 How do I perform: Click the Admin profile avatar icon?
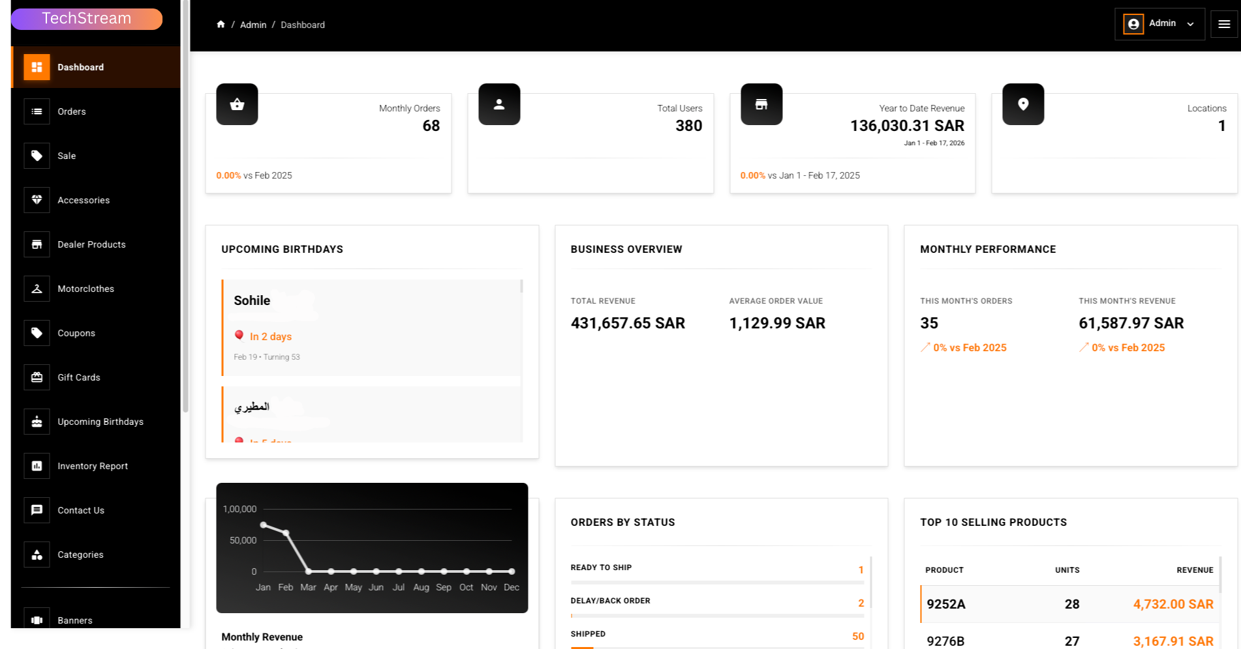[x=1133, y=23]
